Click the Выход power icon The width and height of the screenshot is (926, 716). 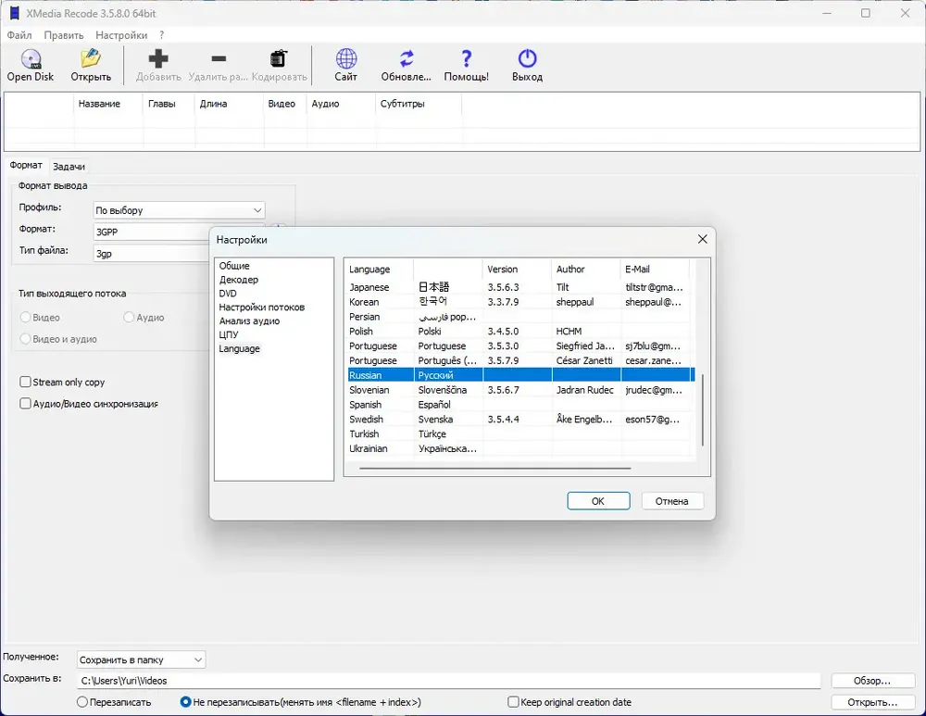click(x=528, y=58)
